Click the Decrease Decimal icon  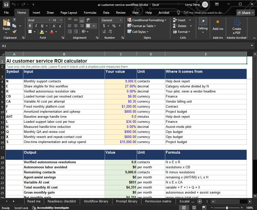(x=110, y=32)
